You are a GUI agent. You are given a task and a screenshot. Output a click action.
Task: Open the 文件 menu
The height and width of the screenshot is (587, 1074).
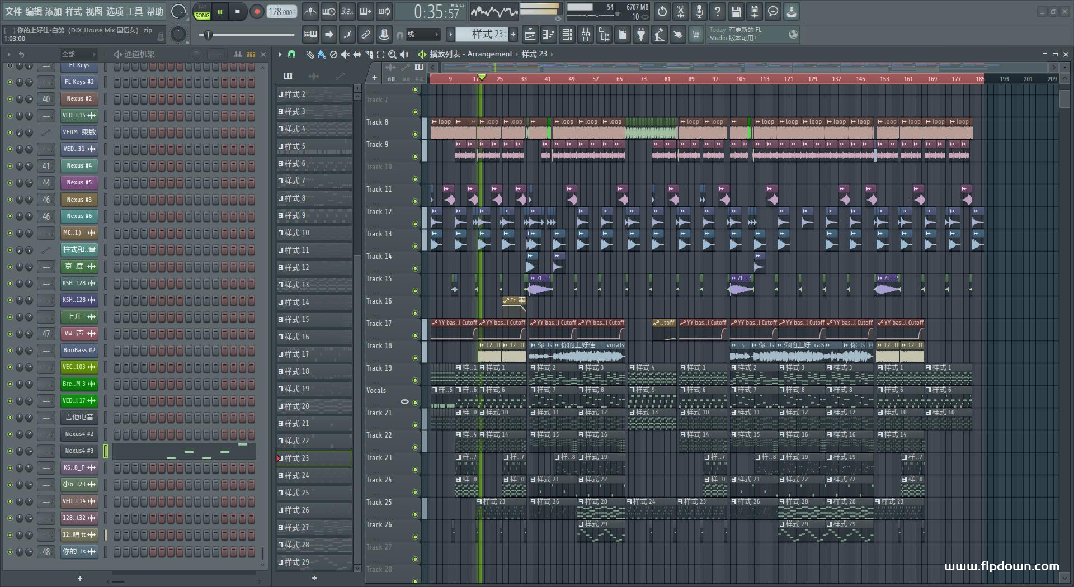(x=13, y=12)
